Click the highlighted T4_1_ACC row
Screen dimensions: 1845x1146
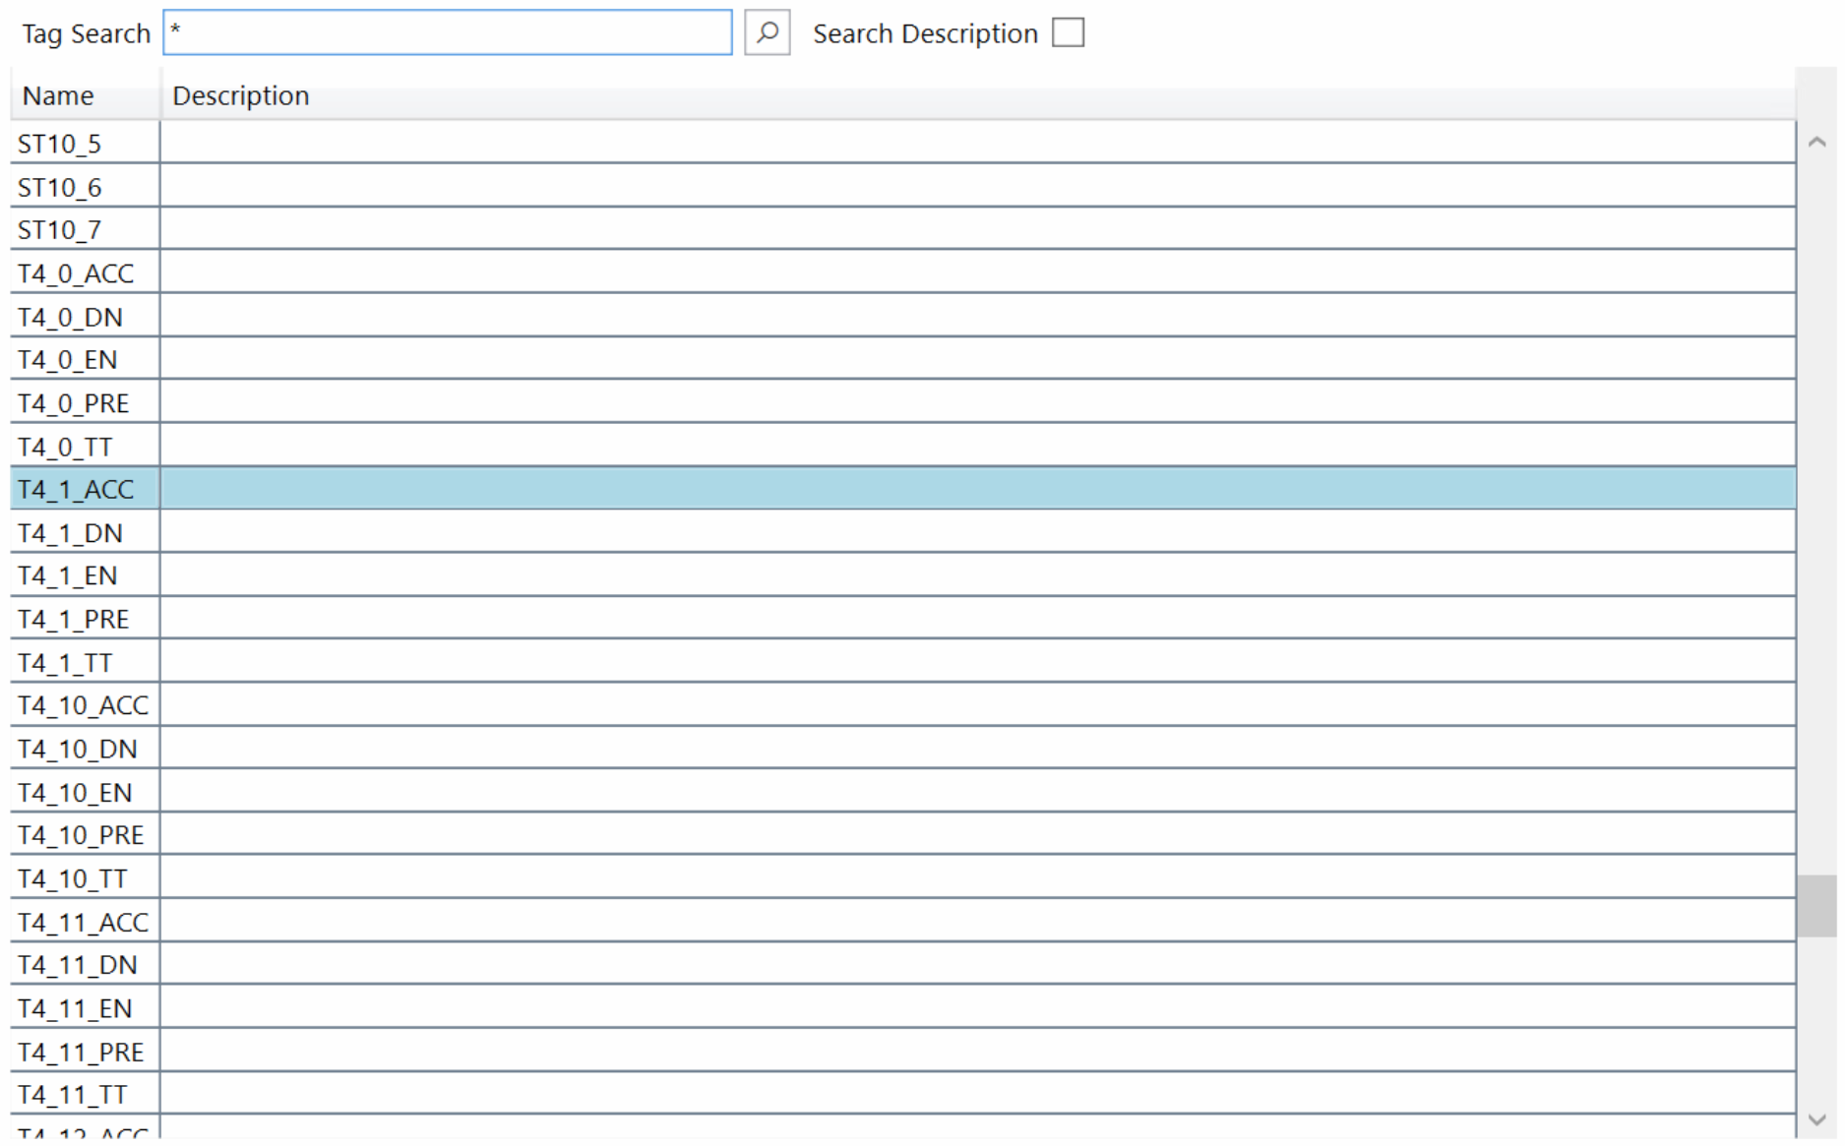point(903,489)
